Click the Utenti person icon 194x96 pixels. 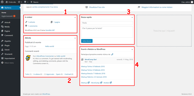2,50
